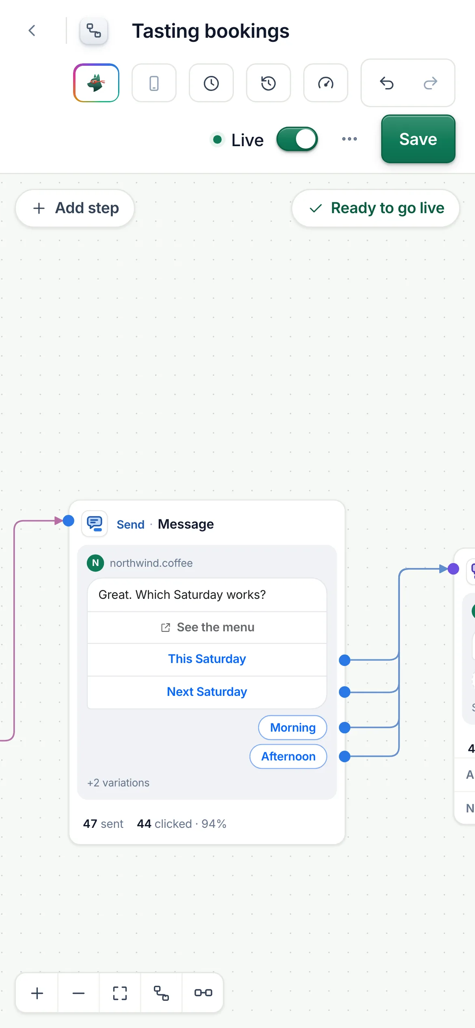Click the Afternoon output connector dot
The height and width of the screenshot is (1028, 475).
click(345, 756)
